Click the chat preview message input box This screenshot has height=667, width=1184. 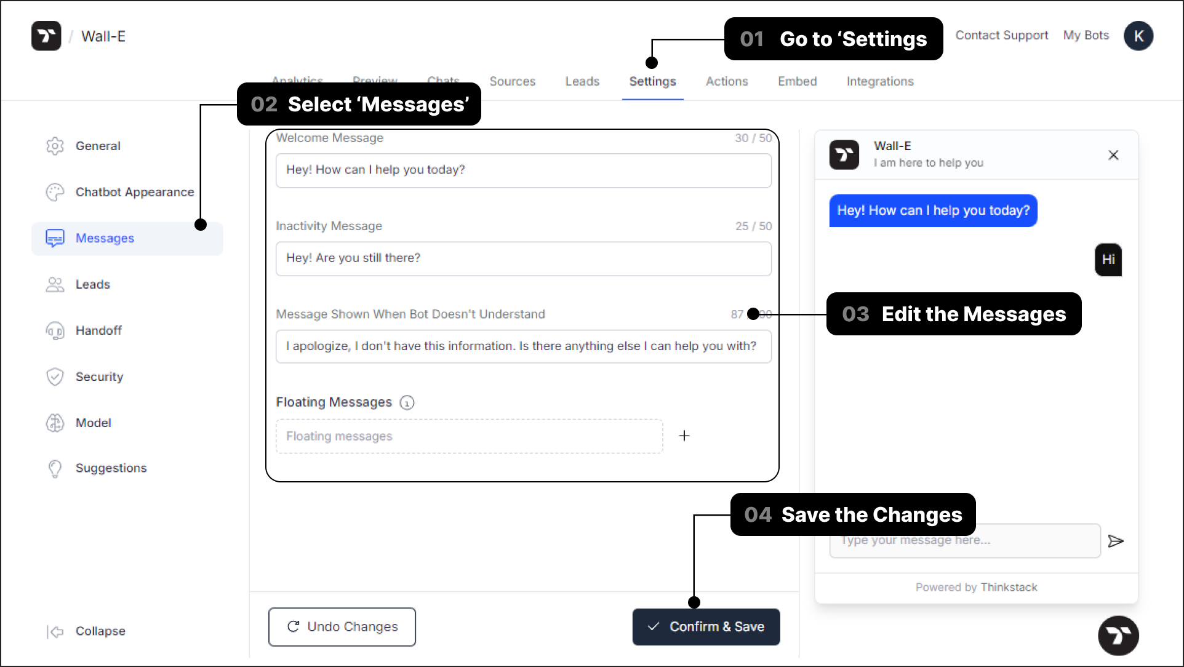click(965, 541)
